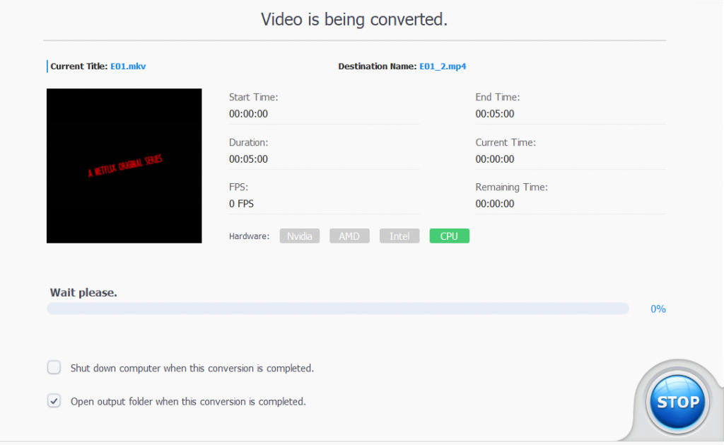This screenshot has height=445, width=724.
Task: Choose CPU hardware option
Action: pos(449,236)
